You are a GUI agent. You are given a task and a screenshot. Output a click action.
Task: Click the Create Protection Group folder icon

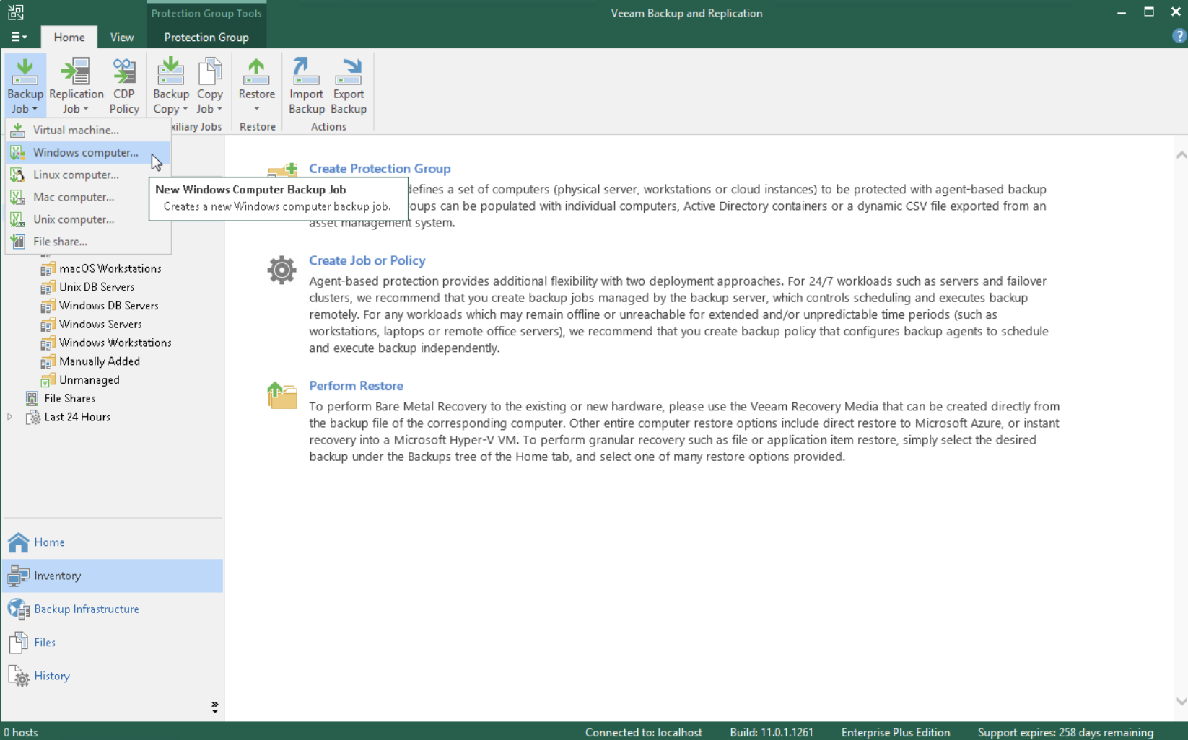pos(282,170)
